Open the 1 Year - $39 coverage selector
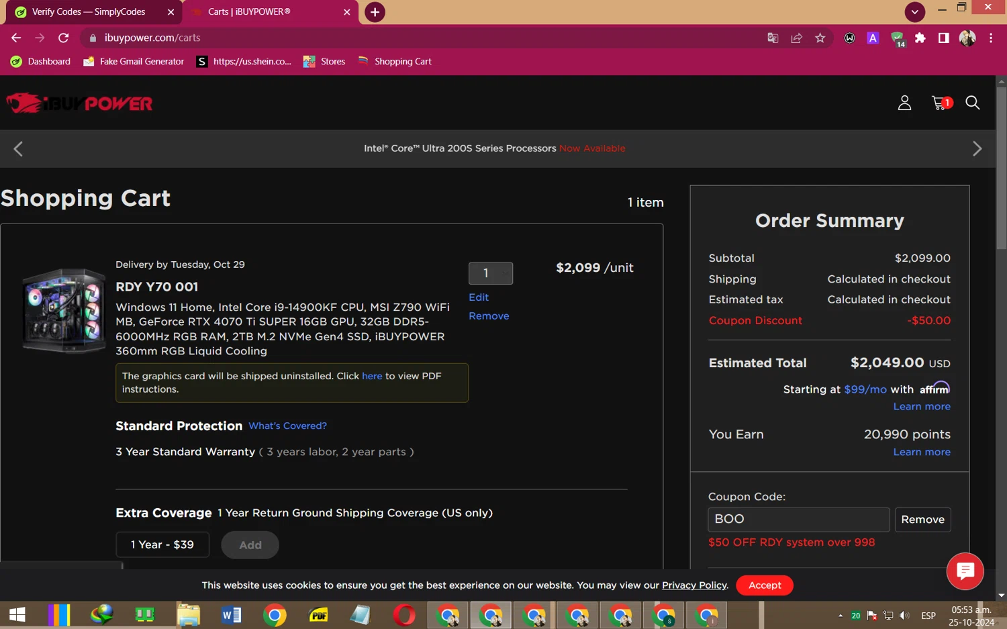This screenshot has height=629, width=1007. pos(162,544)
